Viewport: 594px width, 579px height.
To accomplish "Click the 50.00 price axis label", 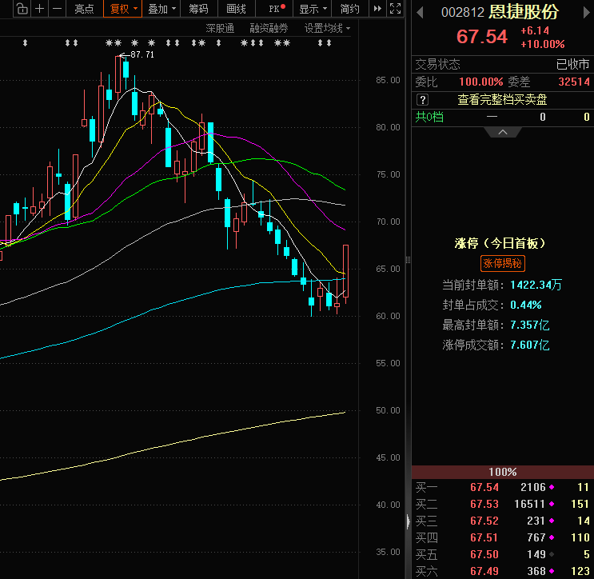I will pyautogui.click(x=388, y=410).
